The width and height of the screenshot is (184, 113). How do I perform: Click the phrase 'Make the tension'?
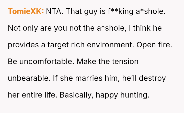(107, 62)
